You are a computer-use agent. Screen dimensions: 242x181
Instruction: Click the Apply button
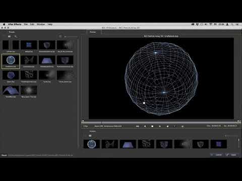point(231,155)
